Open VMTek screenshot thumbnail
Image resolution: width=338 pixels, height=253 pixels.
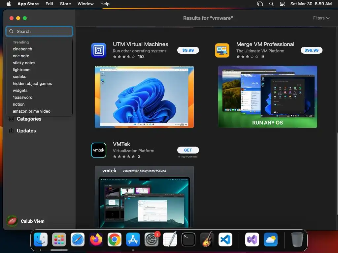(144, 197)
